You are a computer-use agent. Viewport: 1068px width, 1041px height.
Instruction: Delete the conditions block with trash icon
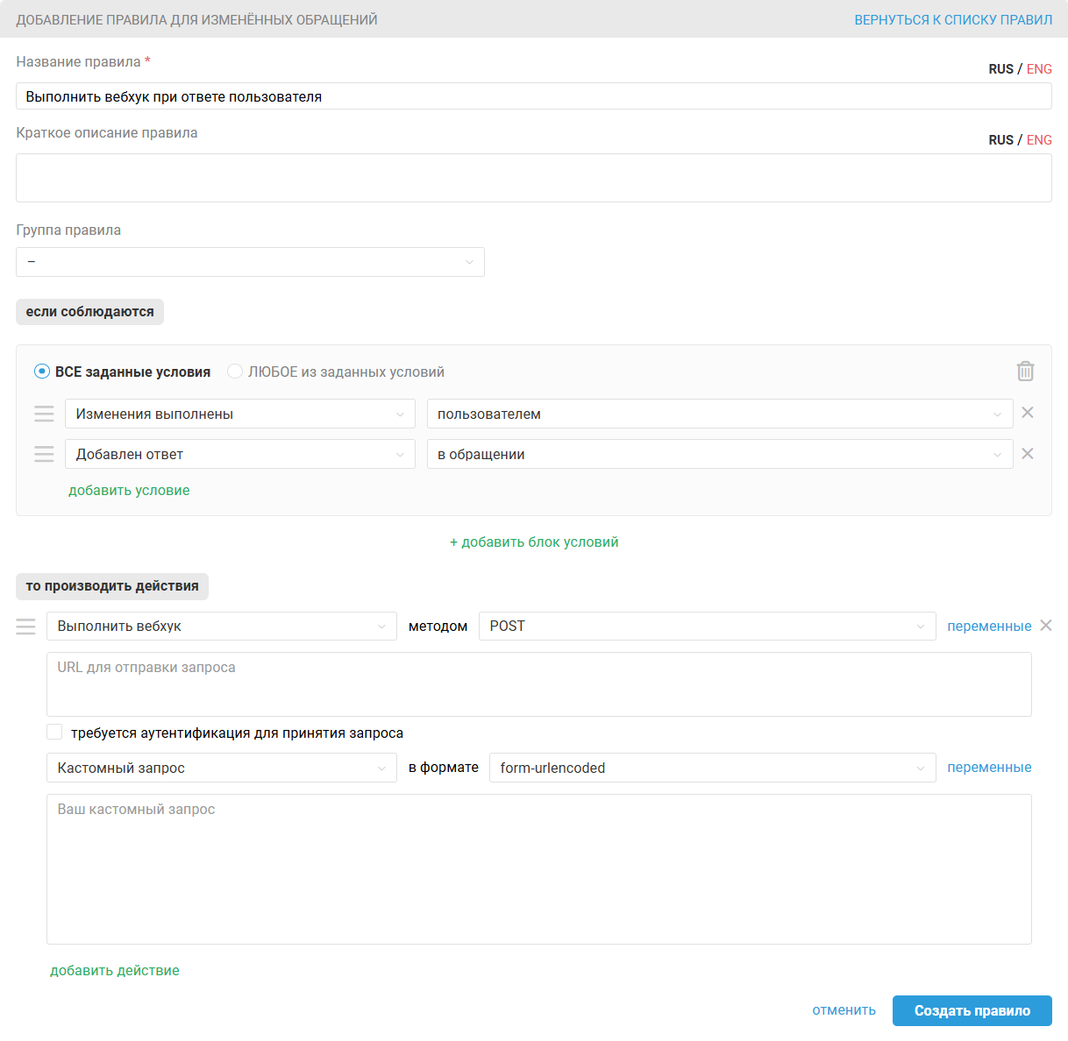(x=1025, y=372)
